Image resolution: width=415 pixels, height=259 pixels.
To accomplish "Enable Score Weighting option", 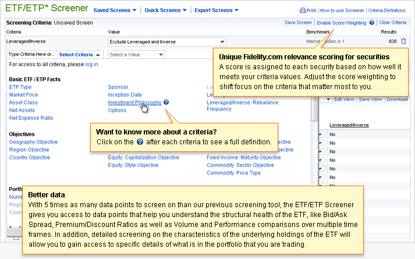I will click(342, 23).
